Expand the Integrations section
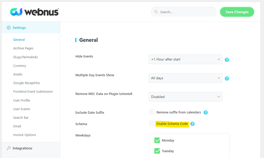264x158 pixels. coord(31,148)
